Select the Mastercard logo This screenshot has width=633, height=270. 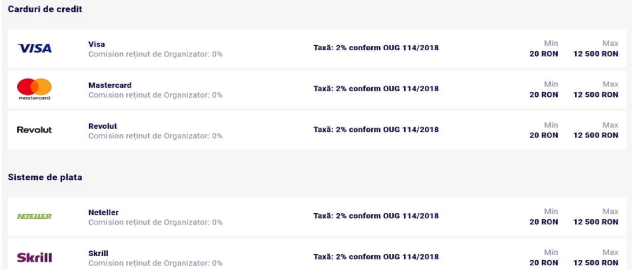click(34, 89)
